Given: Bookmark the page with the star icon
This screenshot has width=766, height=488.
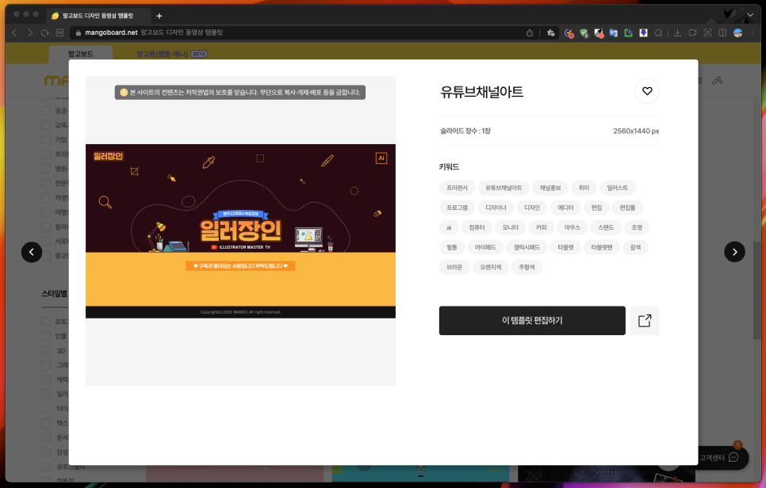Looking at the screenshot, I should click(x=550, y=32).
